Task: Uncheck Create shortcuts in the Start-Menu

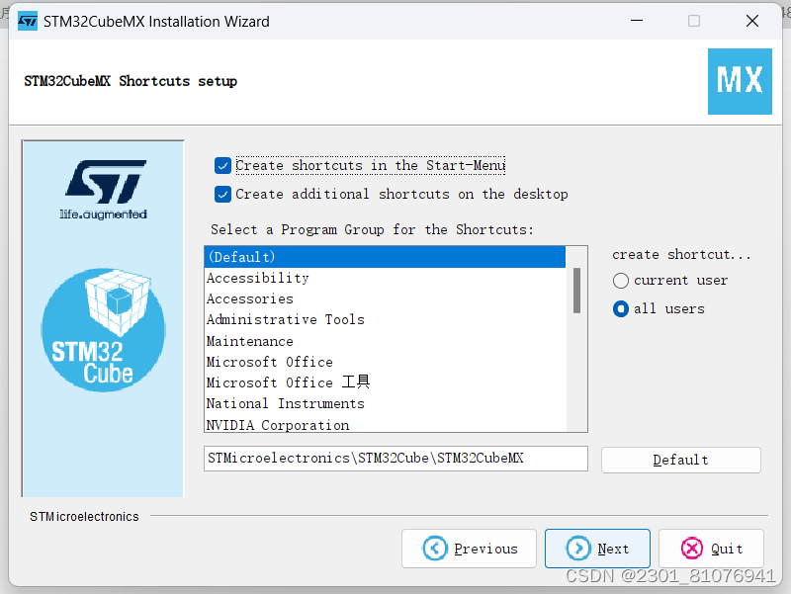Action: [222, 165]
